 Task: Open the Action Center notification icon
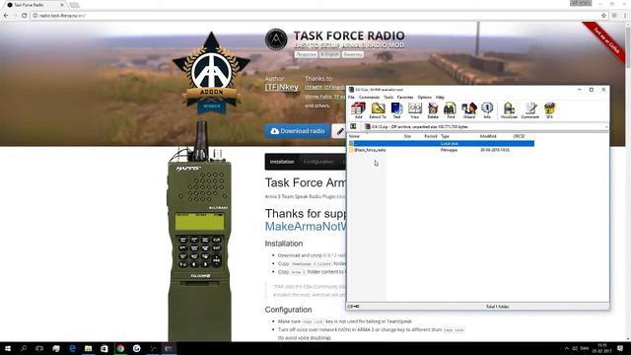tap(620, 348)
